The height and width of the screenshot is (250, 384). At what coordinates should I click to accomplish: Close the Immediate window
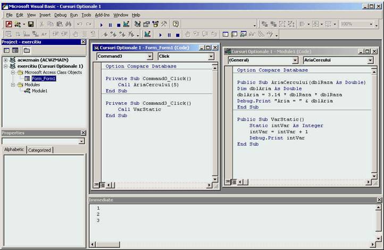click(379, 200)
